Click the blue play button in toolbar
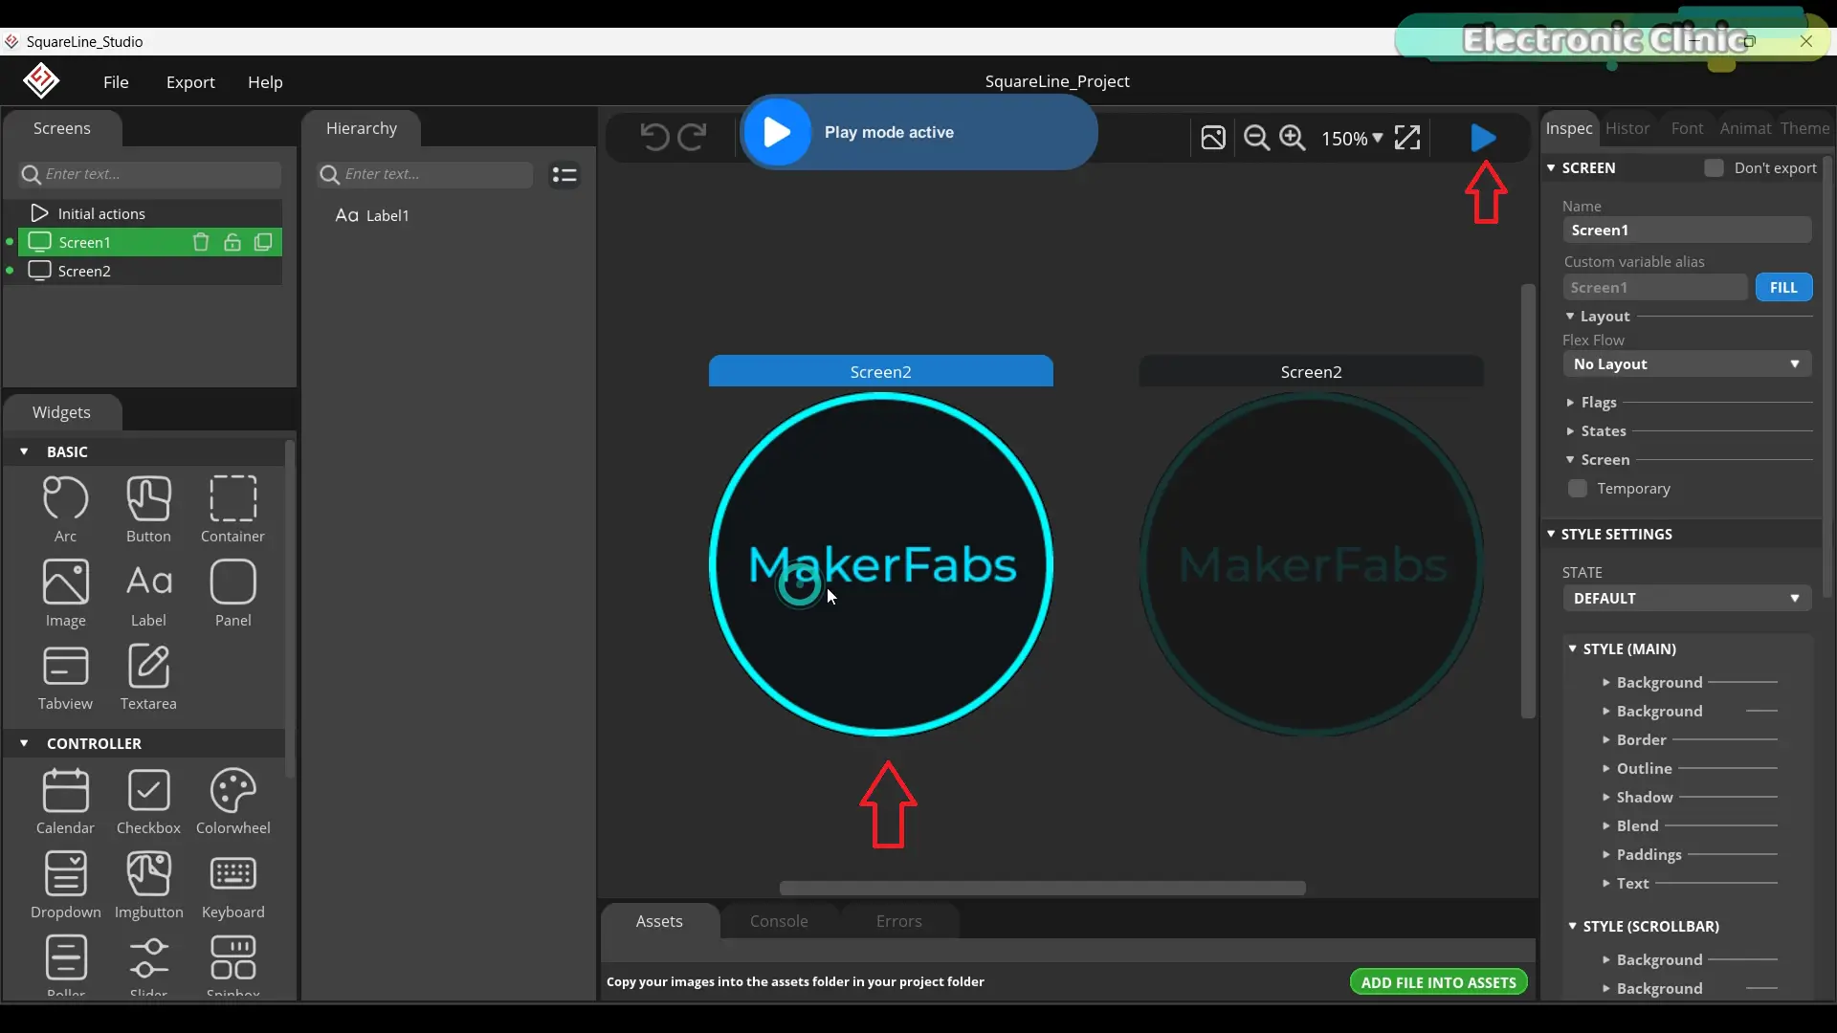 pyautogui.click(x=1483, y=138)
